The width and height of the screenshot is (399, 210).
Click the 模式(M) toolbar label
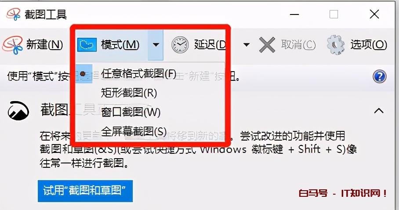click(120, 45)
